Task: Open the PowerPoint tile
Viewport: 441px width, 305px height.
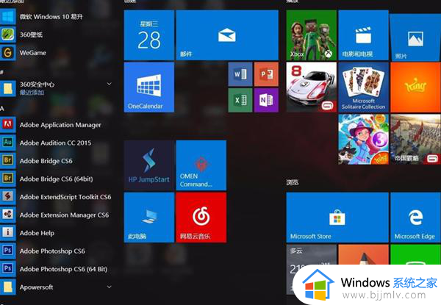Action: click(x=266, y=74)
